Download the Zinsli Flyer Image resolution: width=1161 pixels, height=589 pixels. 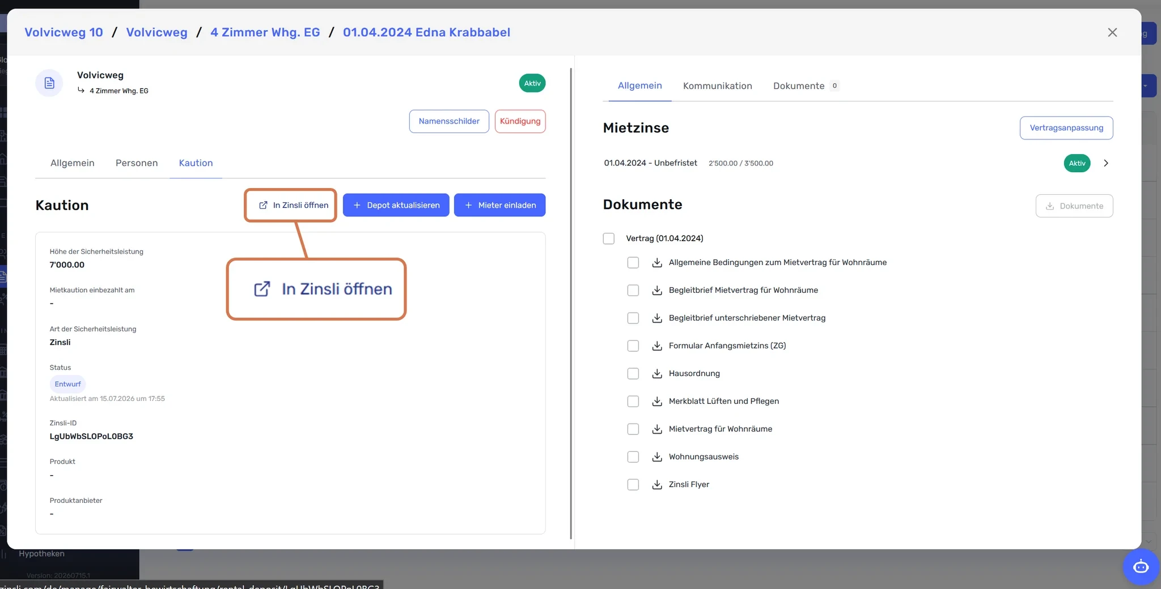tap(657, 485)
